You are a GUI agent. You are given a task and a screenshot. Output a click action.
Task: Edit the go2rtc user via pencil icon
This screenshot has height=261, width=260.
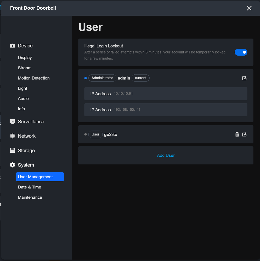coord(244,134)
